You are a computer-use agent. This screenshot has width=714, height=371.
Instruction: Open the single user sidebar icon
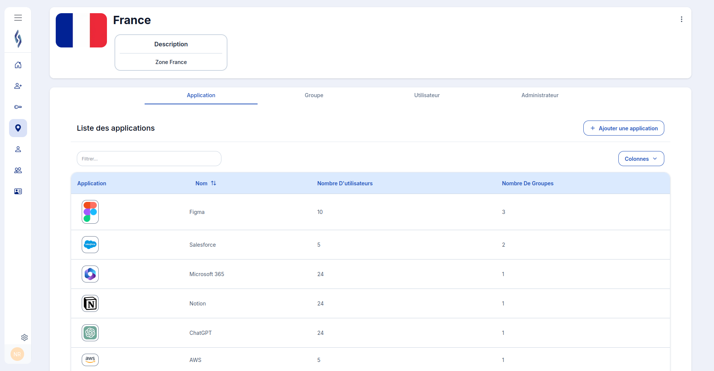(18, 150)
